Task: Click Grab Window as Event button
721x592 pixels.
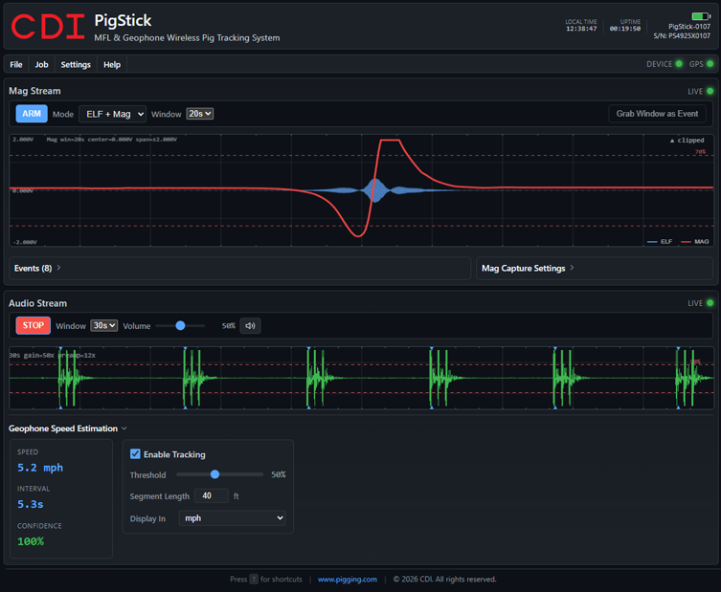Action: coord(657,114)
